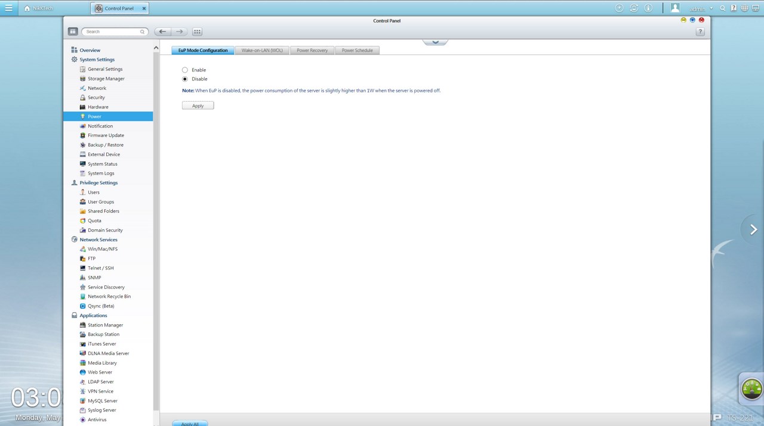Viewport: 764px width, 426px height.
Task: Open Notification settings
Action: (100, 126)
